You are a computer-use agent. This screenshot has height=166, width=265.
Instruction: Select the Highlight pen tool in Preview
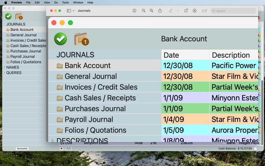click(171, 11)
